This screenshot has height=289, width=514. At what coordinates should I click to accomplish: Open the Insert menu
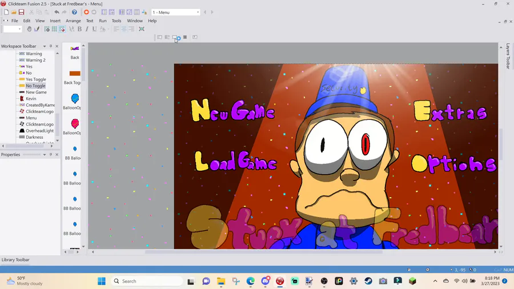(x=55, y=21)
